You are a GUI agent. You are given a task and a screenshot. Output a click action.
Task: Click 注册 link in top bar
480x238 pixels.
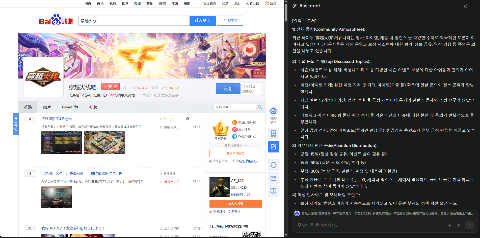pos(237,3)
